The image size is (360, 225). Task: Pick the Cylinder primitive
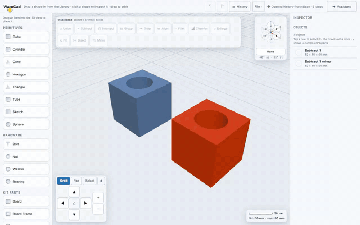point(26,49)
